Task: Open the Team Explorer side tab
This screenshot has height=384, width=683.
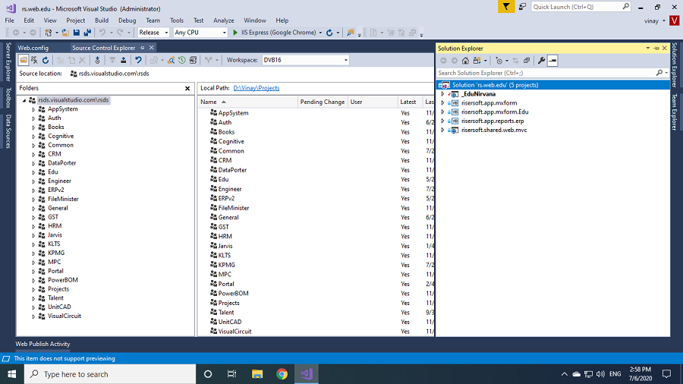Action: coord(675,112)
